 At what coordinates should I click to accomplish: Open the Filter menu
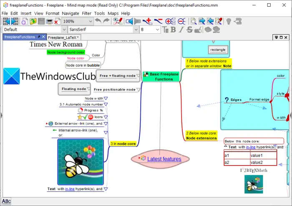point(87,13)
